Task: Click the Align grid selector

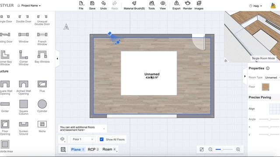Action: pyautogui.click(x=274, y=109)
